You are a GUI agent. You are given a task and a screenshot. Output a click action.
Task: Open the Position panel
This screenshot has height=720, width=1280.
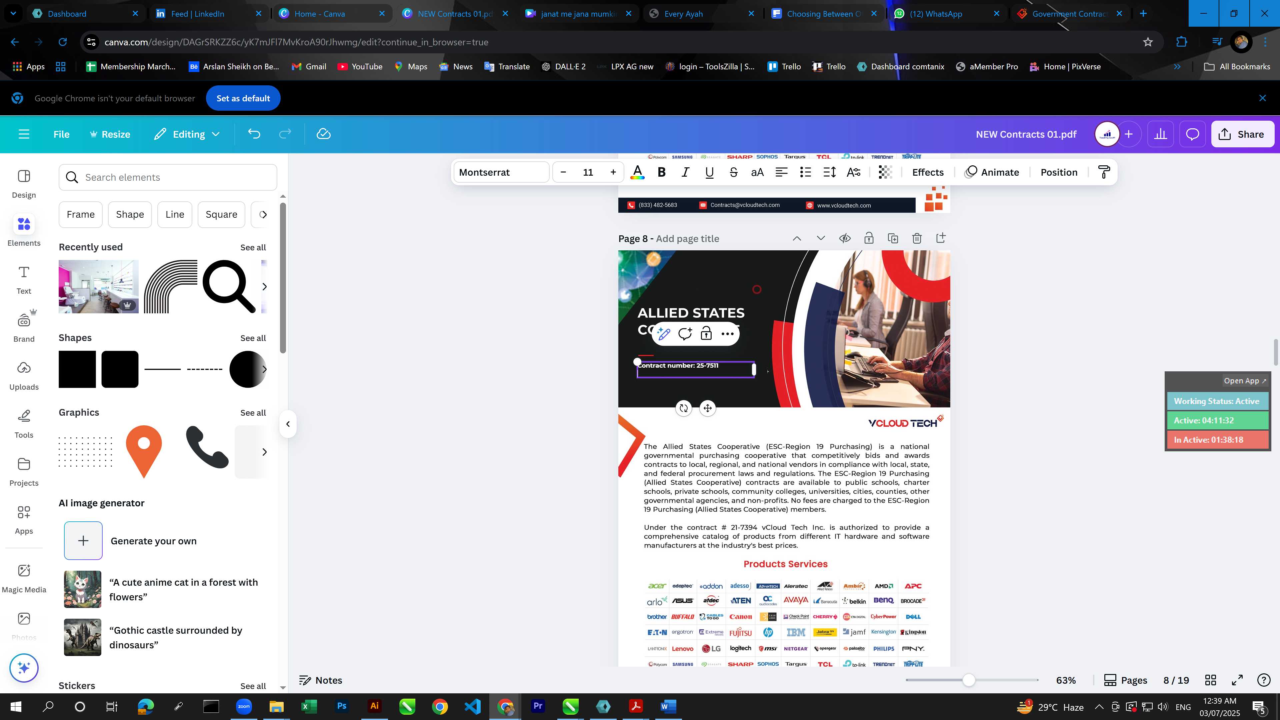point(1059,172)
